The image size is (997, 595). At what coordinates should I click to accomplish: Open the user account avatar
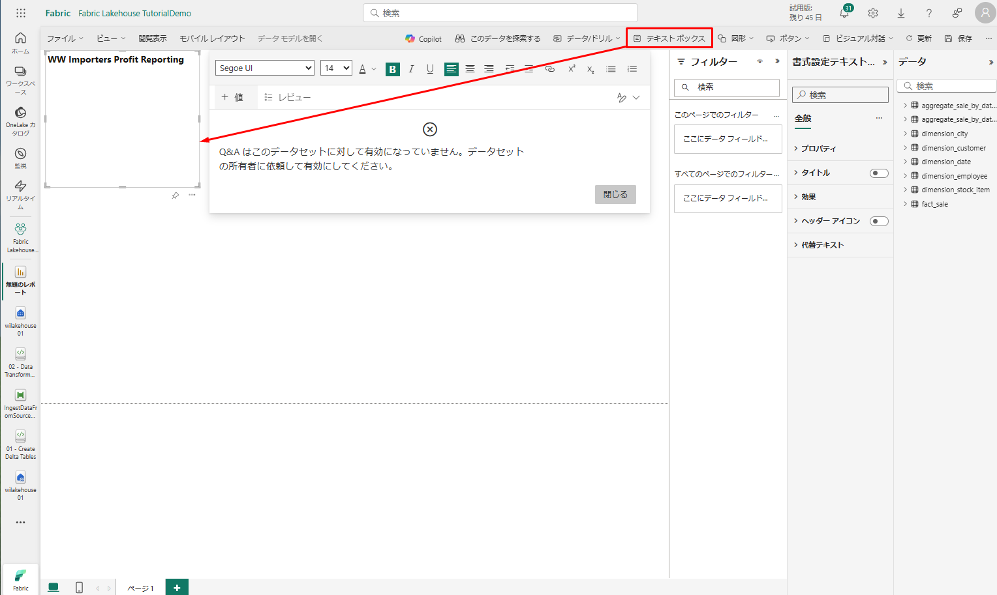pyautogui.click(x=985, y=12)
